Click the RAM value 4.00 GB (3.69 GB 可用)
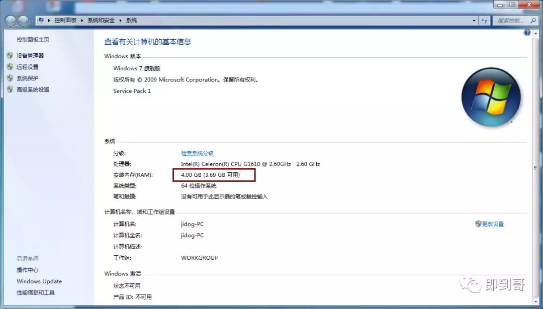 tap(210, 175)
